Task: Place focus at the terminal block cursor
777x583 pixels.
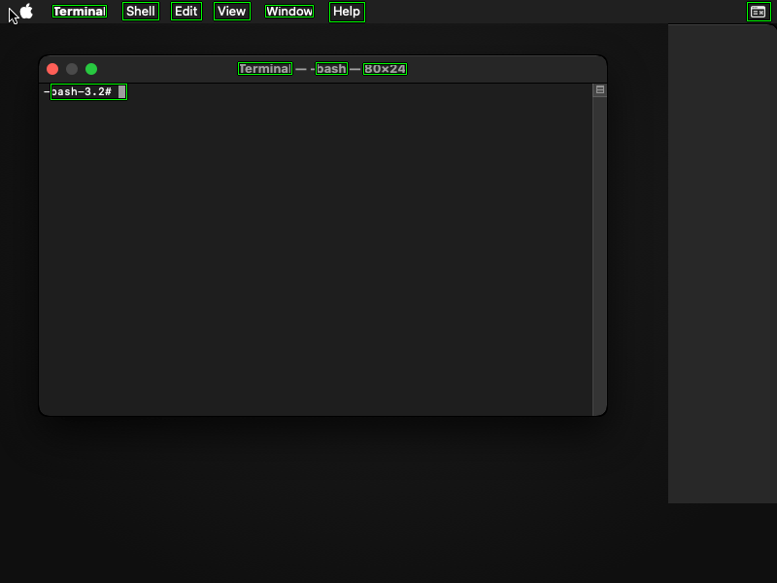Action: click(122, 91)
